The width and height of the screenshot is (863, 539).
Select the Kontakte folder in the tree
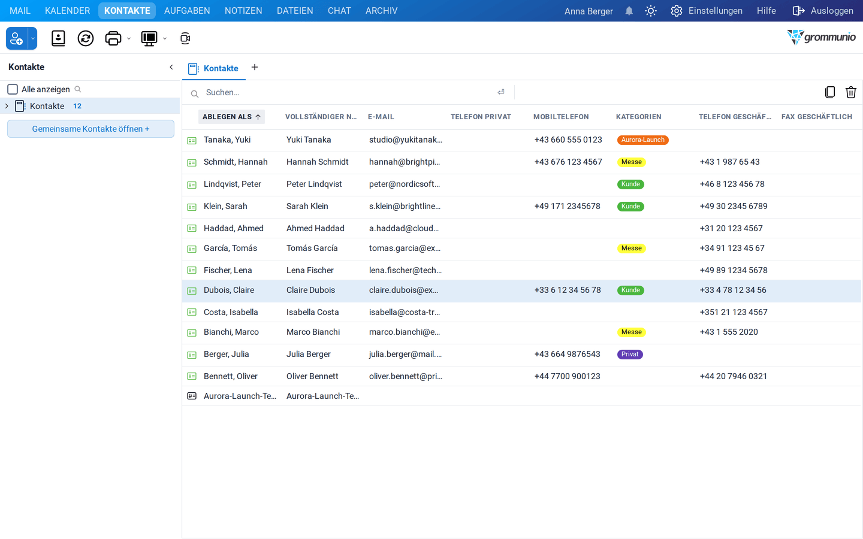[90, 106]
